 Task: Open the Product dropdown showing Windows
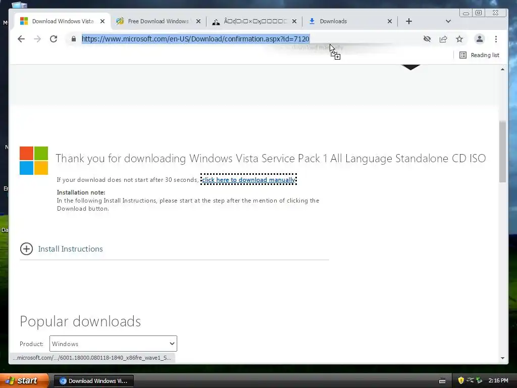pyautogui.click(x=113, y=344)
